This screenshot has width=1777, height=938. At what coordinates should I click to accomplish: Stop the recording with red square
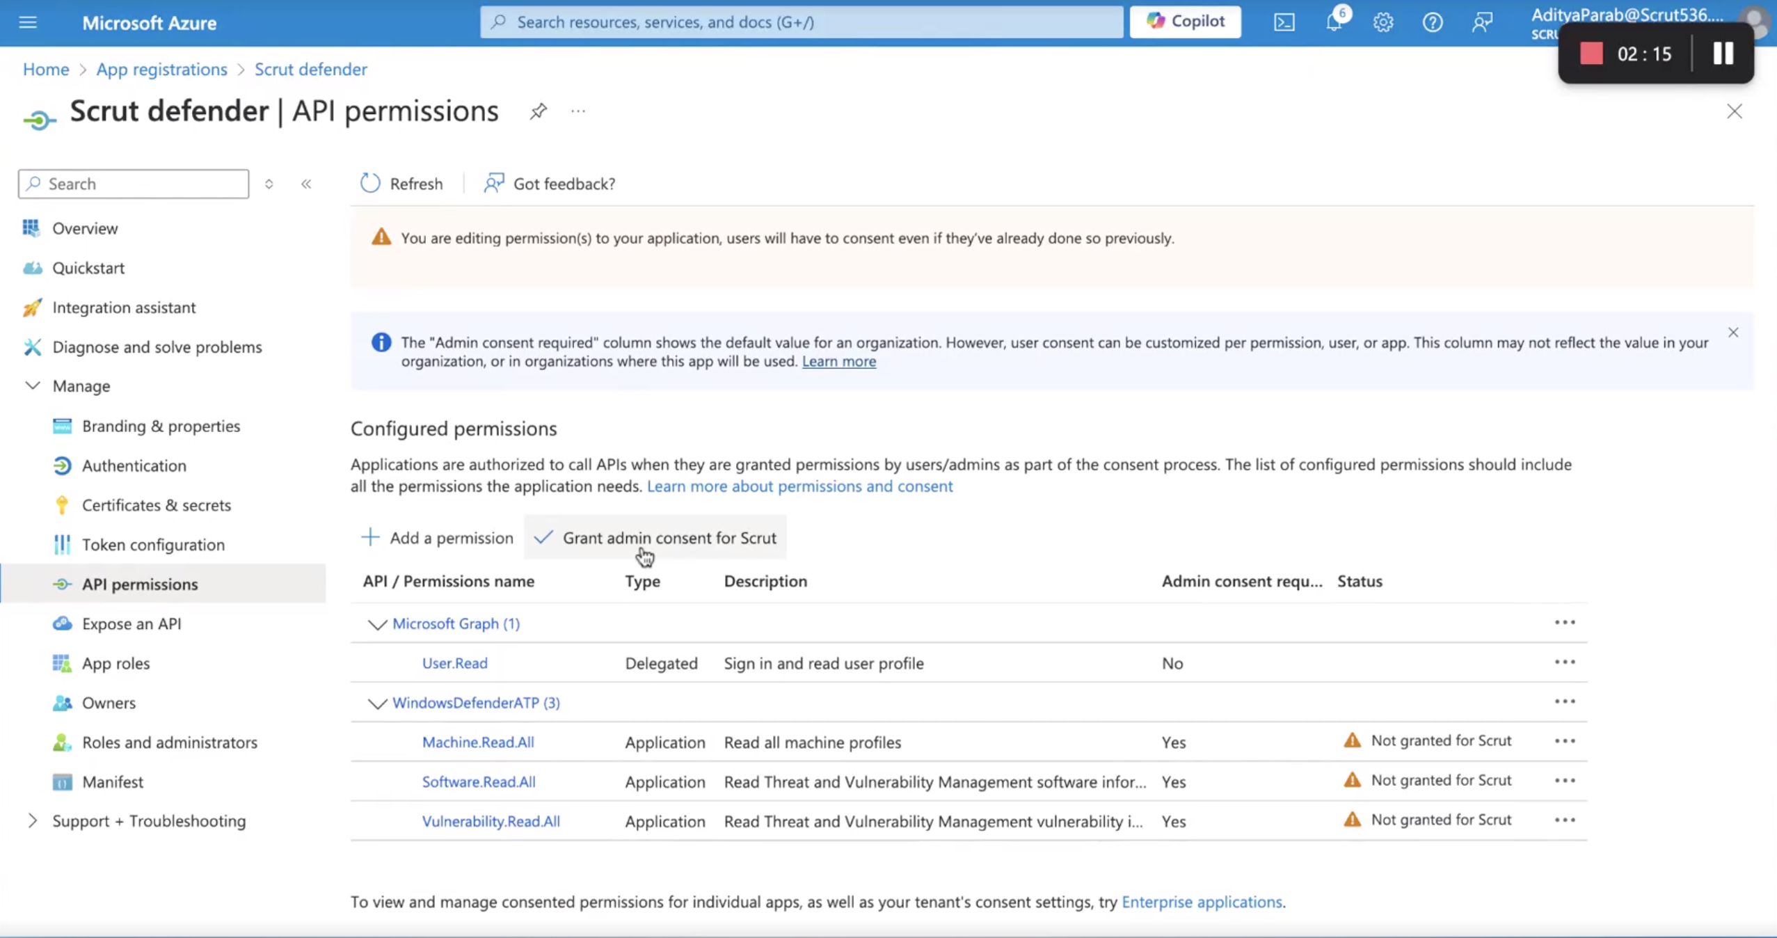[x=1591, y=54]
